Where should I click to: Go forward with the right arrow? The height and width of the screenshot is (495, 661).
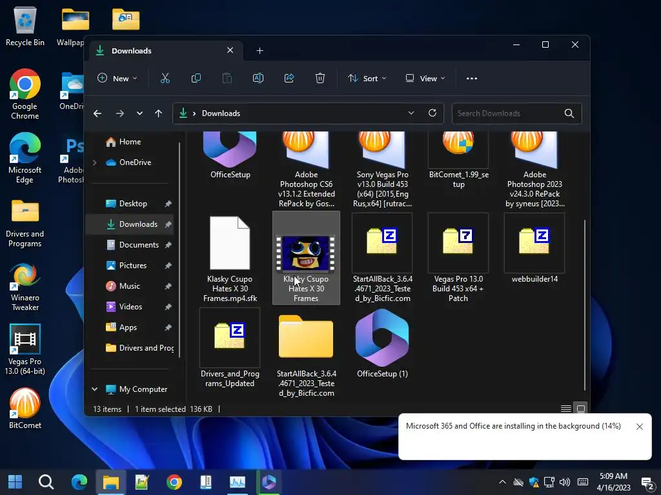click(120, 113)
